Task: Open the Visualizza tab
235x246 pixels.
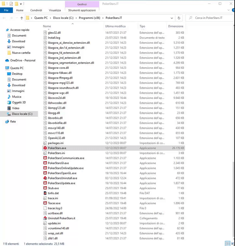Action: (55, 10)
